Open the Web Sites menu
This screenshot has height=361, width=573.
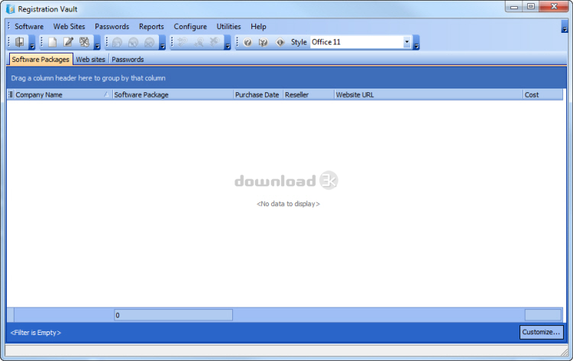(69, 26)
